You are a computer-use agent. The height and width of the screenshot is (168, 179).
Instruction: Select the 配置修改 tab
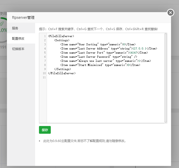pyautogui.click(x=21, y=38)
